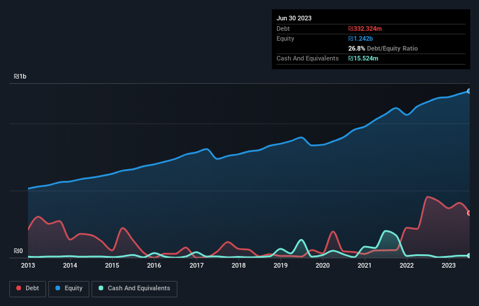The image size is (479, 306).
Task: Click the 2020 x-axis label
Action: [323, 265]
